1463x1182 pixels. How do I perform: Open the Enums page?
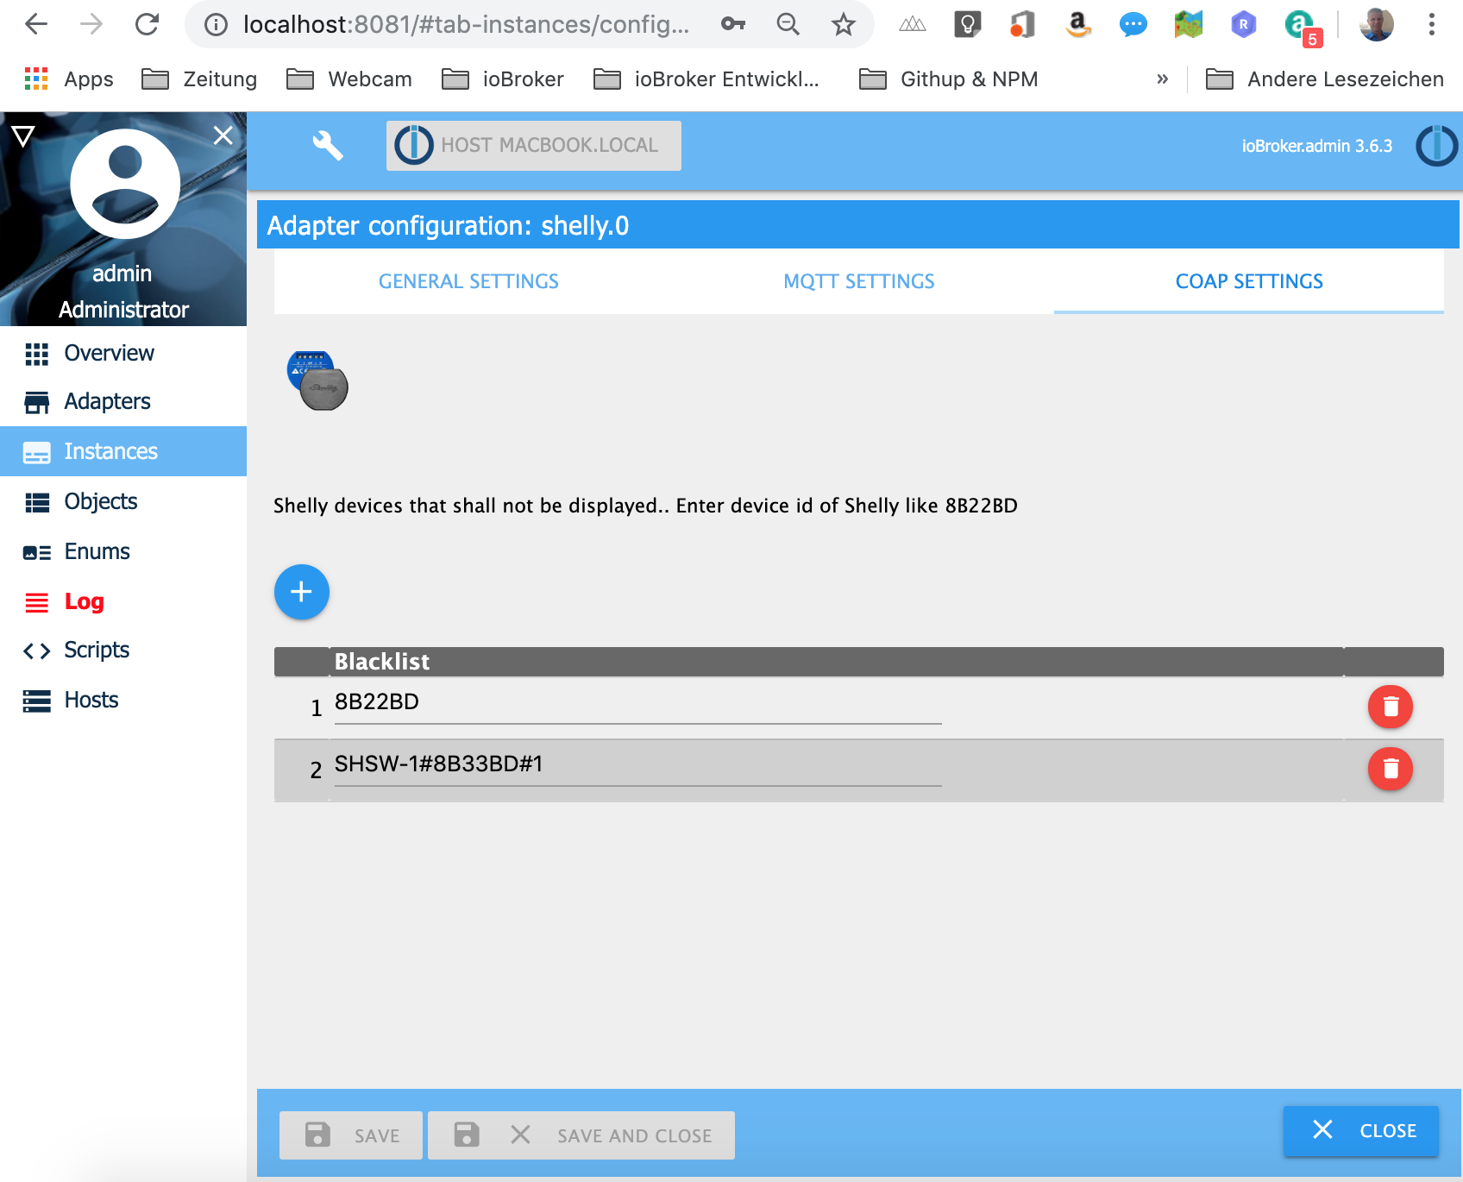tap(123, 551)
